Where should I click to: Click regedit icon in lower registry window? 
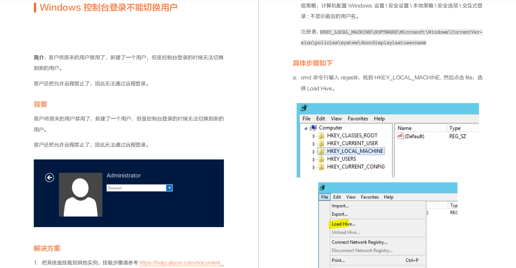pyautogui.click(x=322, y=187)
